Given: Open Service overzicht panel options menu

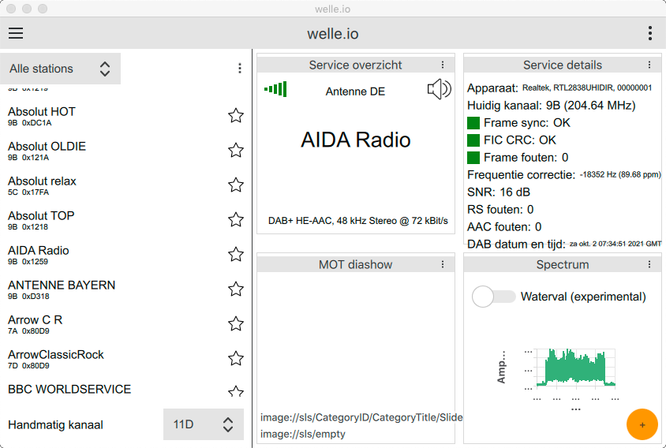Looking at the screenshot, I should point(443,65).
